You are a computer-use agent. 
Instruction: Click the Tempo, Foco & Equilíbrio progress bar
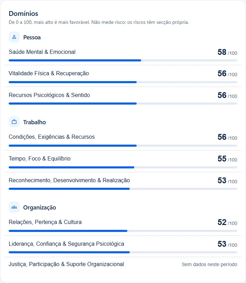tap(123, 167)
